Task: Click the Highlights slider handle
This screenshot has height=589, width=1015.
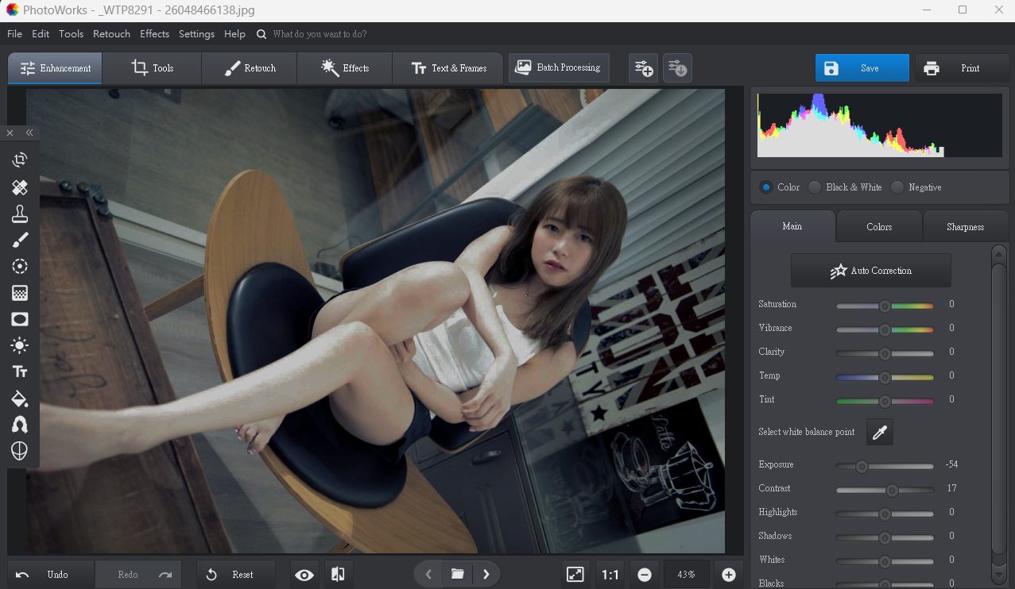Action: click(885, 514)
